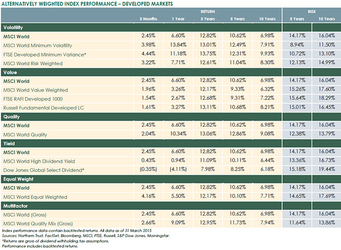Click the 12.86% five-year return value
The image size is (341, 250).
click(x=237, y=134)
